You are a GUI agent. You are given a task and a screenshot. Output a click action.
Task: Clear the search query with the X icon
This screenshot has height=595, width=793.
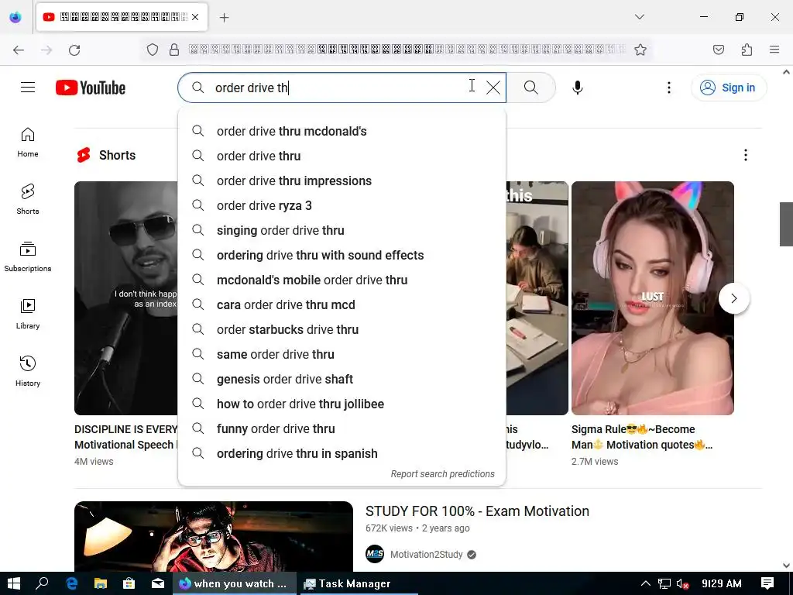click(493, 88)
